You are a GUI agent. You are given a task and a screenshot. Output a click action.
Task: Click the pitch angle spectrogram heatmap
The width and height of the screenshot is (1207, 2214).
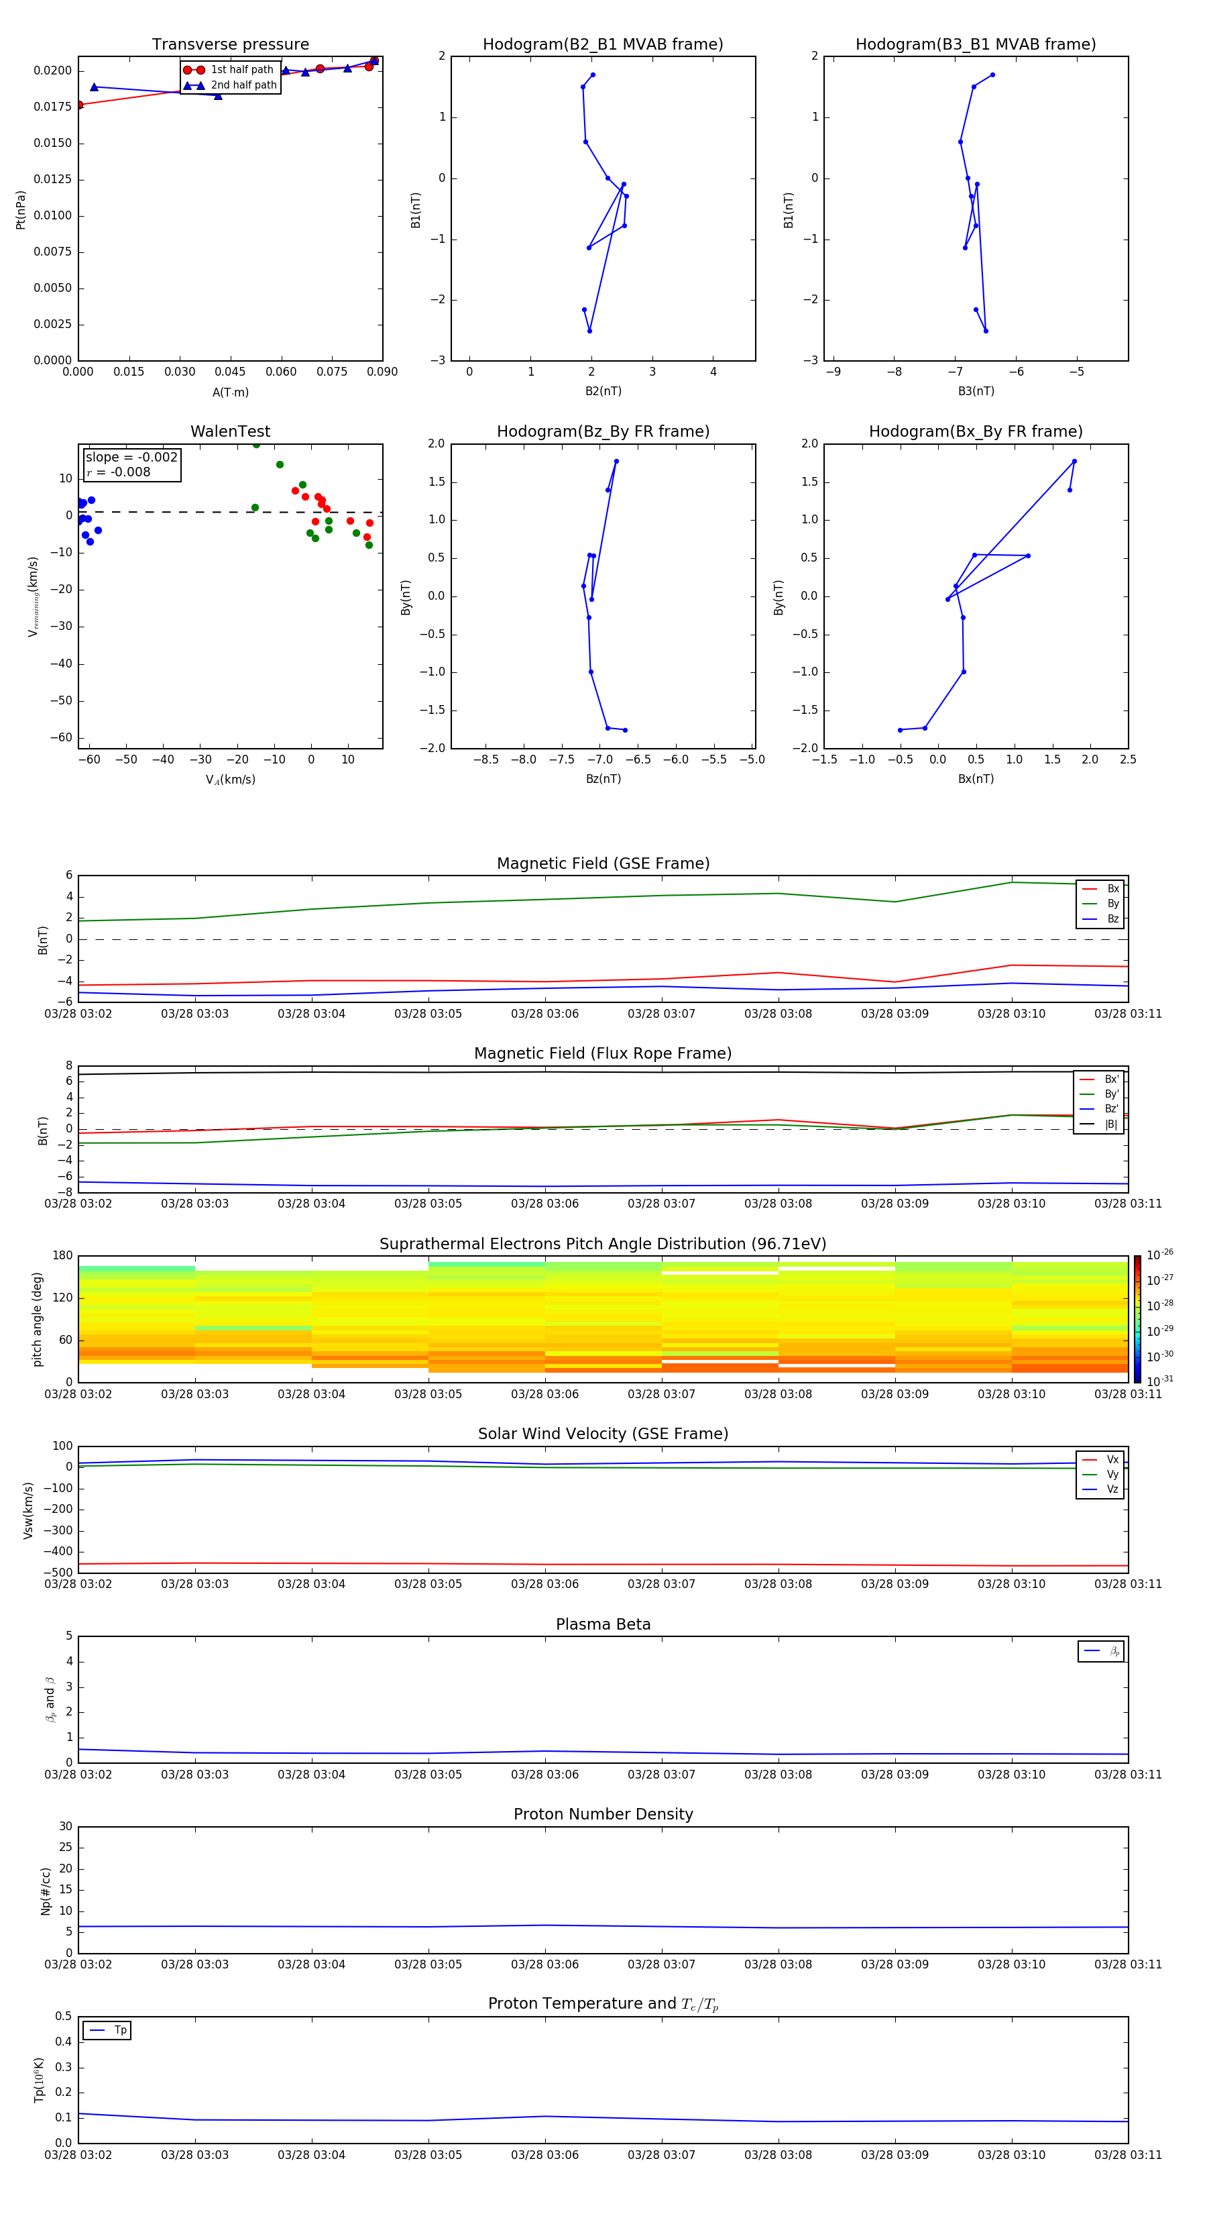coord(603,1318)
